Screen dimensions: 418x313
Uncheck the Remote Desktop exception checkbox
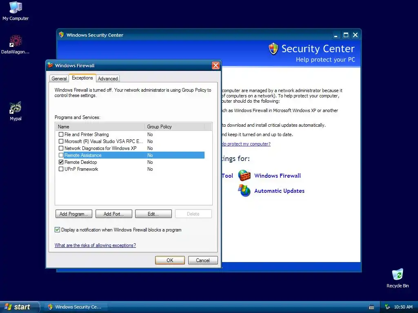click(61, 162)
